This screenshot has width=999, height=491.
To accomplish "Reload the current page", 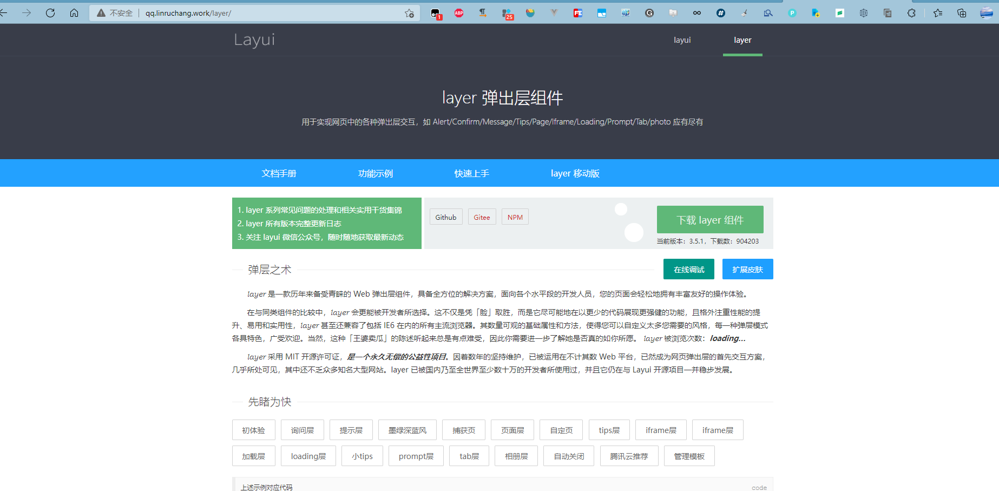I will click(x=50, y=13).
